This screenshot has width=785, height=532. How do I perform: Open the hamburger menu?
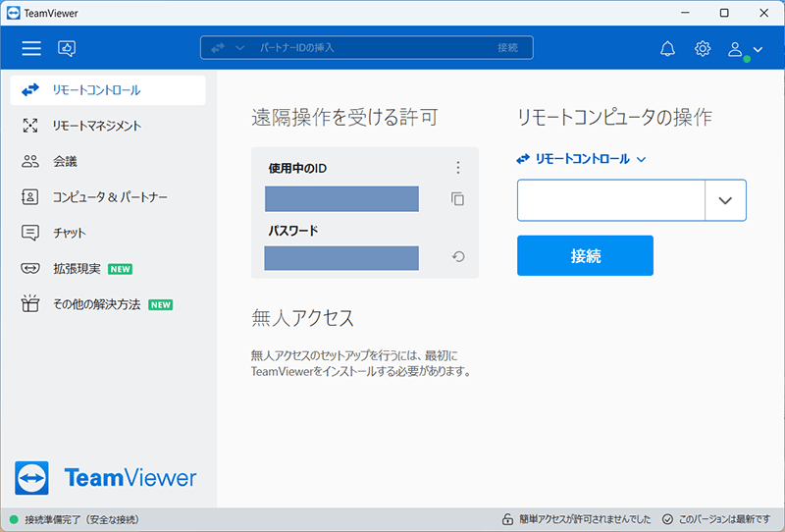[31, 48]
